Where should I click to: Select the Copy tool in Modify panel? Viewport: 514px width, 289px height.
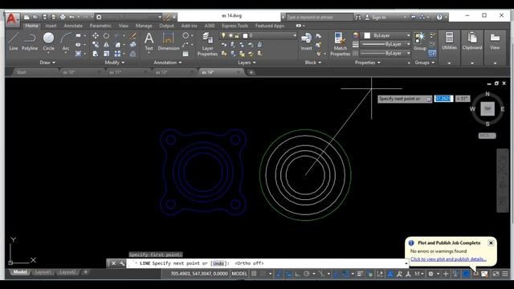click(x=96, y=45)
